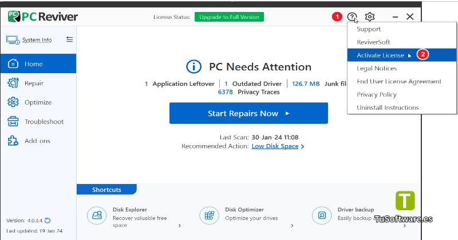Click the Home house icon
Image resolution: width=458 pixels, height=240 pixels.
[x=13, y=63]
